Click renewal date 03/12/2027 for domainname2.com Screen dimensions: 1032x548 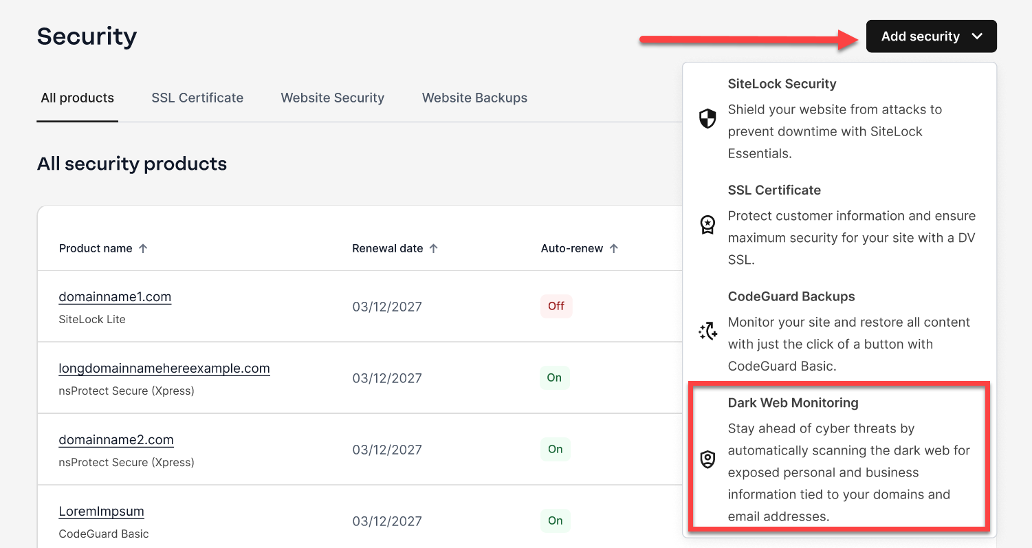pos(387,450)
